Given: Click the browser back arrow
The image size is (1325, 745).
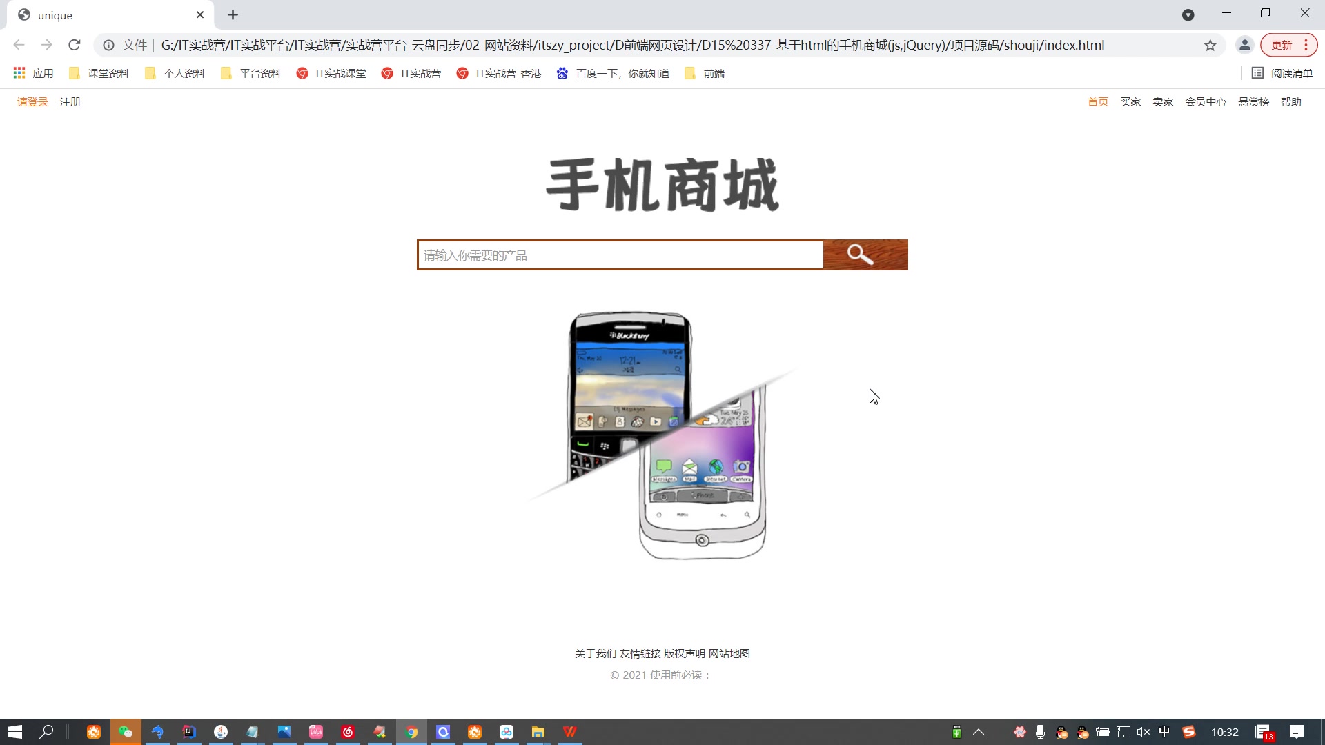Looking at the screenshot, I should (x=19, y=46).
